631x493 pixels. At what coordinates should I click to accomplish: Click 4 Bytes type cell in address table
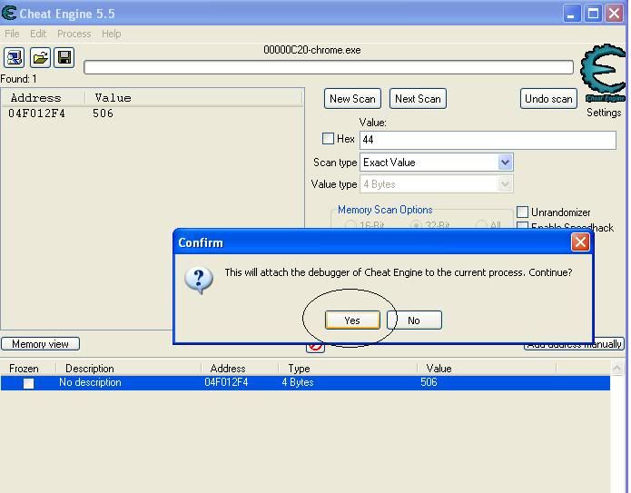(298, 382)
